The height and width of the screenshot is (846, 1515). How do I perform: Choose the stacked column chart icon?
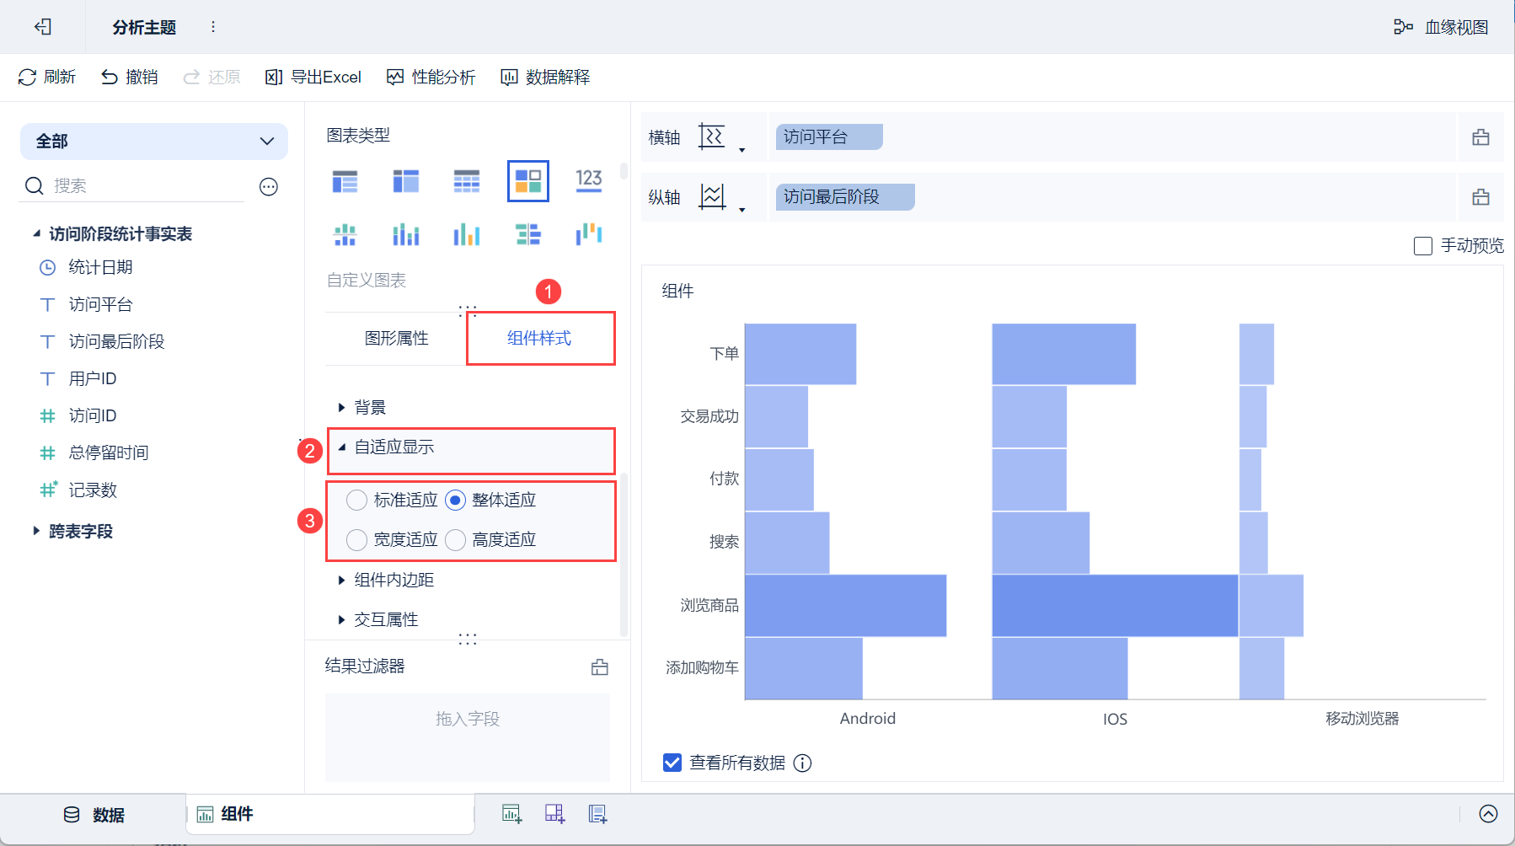coord(406,234)
